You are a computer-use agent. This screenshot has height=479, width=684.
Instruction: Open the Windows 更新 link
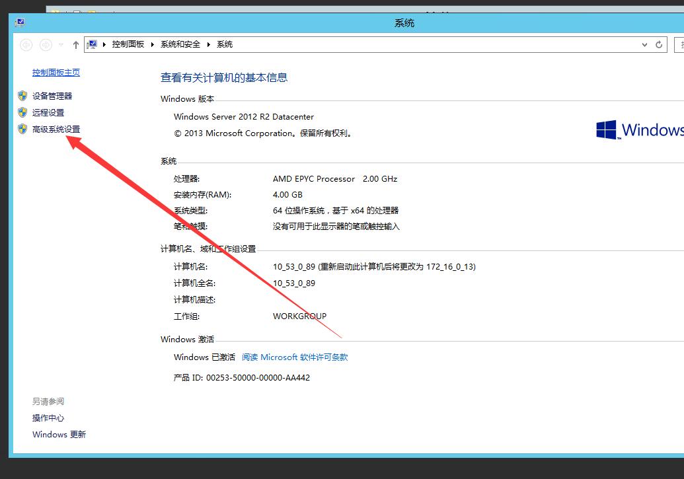coord(59,435)
